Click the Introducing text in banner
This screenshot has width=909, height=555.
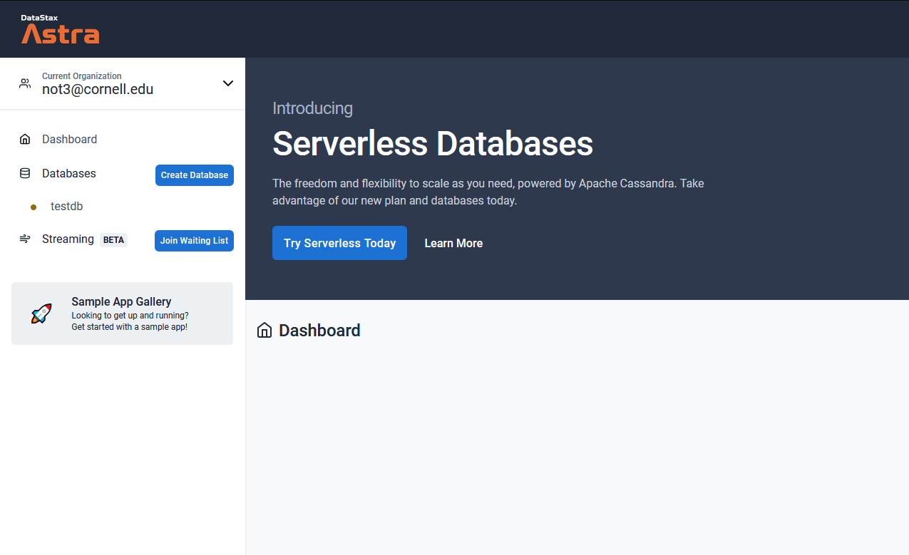[x=312, y=108]
